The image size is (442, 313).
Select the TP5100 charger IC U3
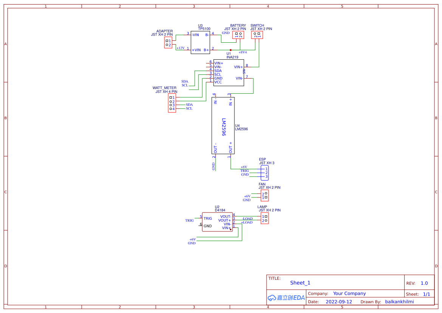(x=200, y=42)
